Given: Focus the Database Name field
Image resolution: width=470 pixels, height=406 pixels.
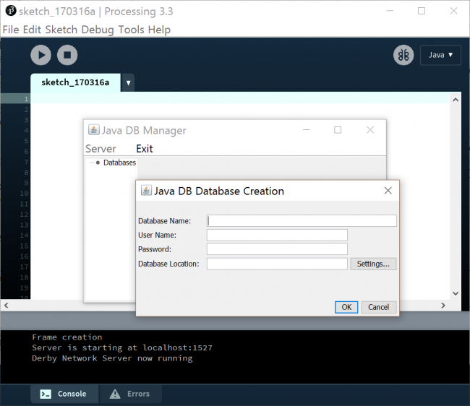Looking at the screenshot, I should 302,220.
